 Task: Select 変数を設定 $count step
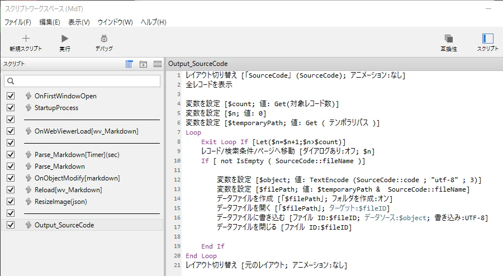click(x=263, y=104)
